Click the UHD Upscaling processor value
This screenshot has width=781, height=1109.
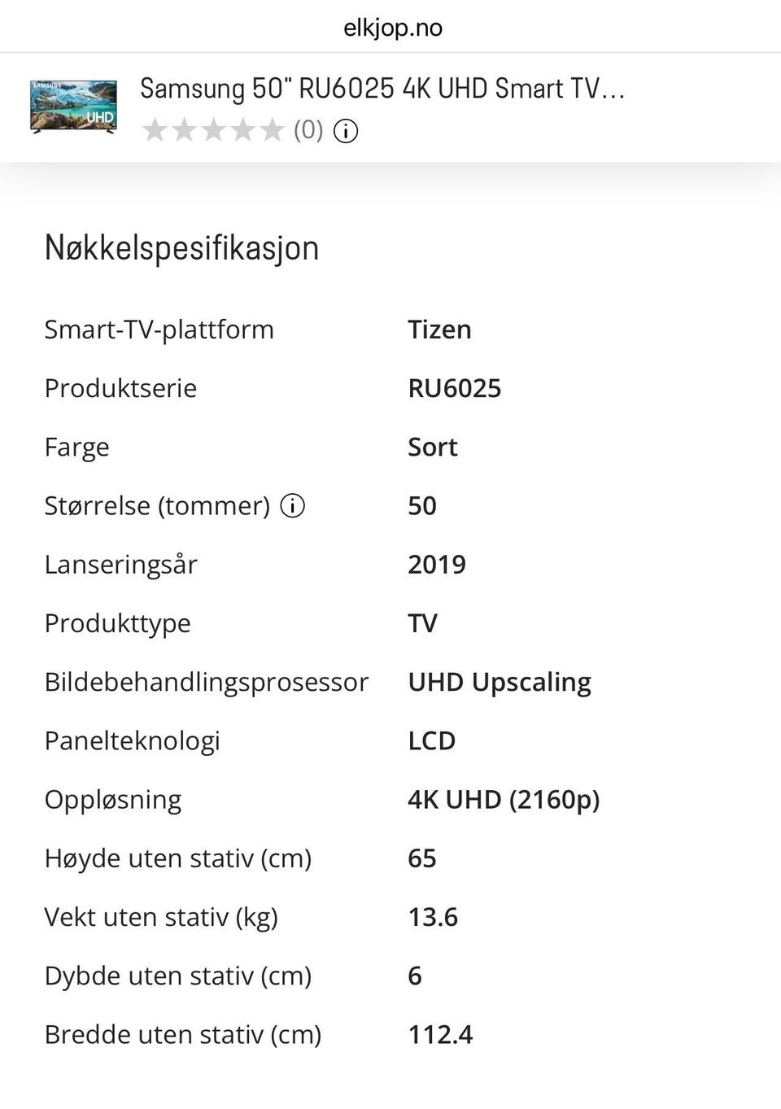[x=500, y=682]
